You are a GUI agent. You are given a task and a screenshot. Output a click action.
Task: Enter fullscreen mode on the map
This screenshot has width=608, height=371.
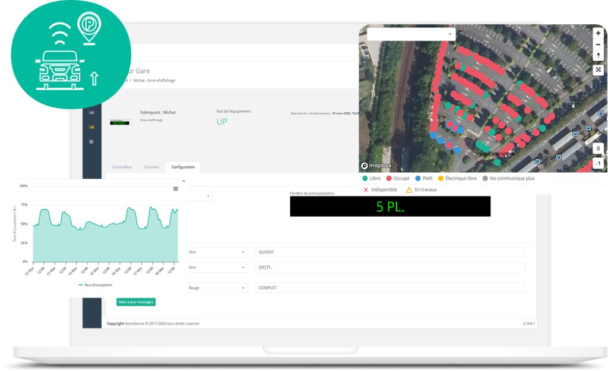click(598, 70)
